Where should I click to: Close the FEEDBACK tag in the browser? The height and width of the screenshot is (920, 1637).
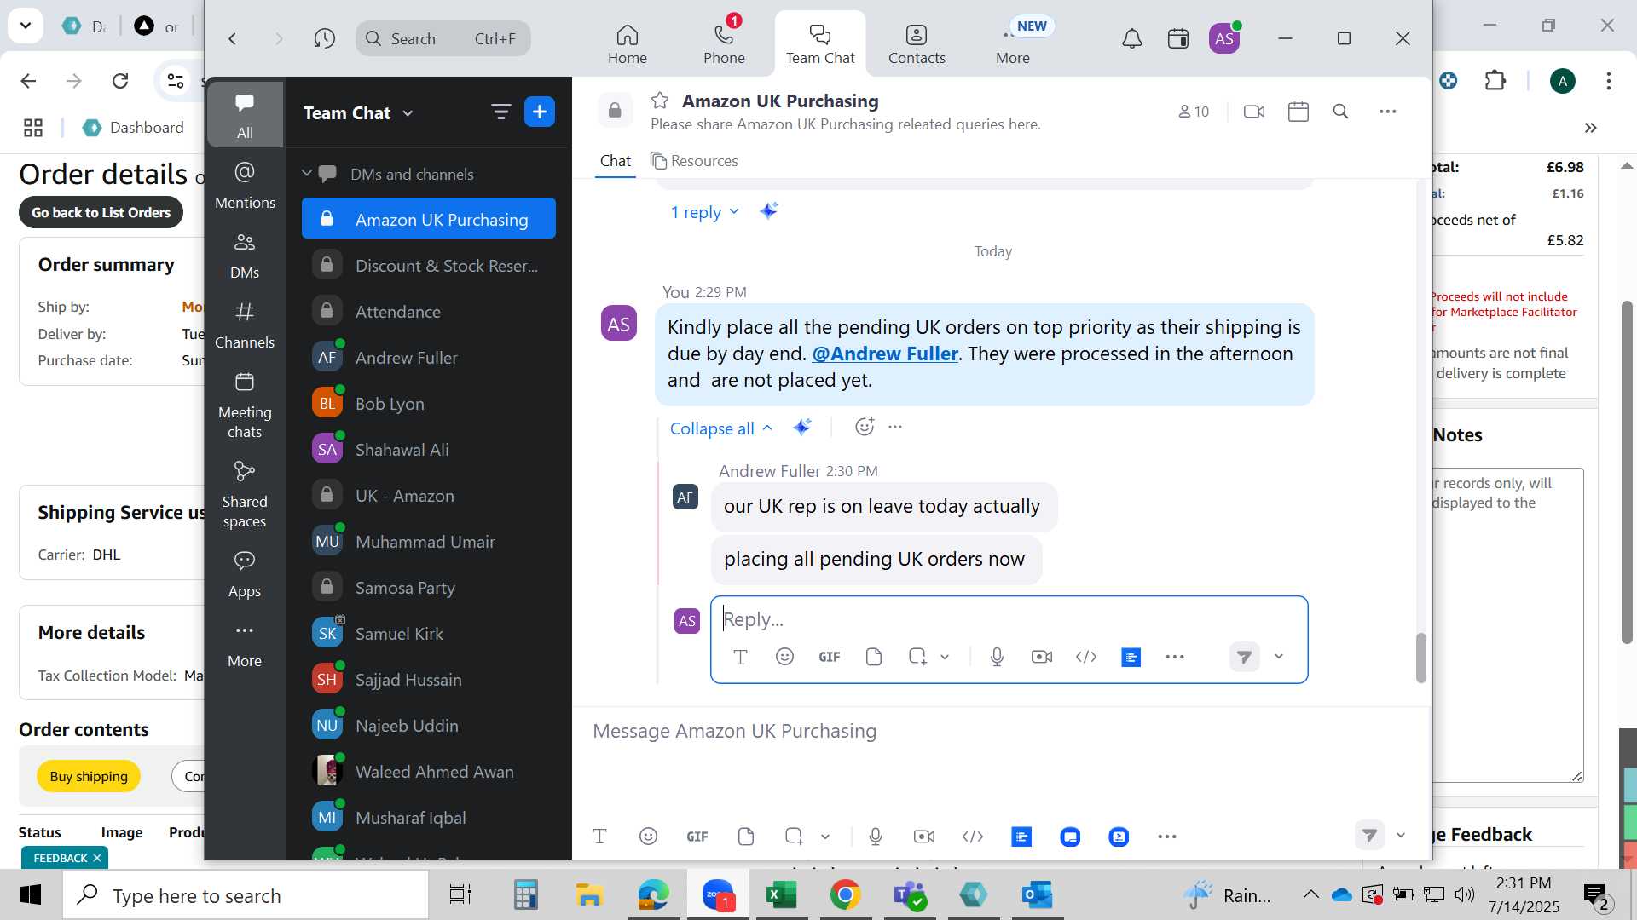click(x=97, y=858)
